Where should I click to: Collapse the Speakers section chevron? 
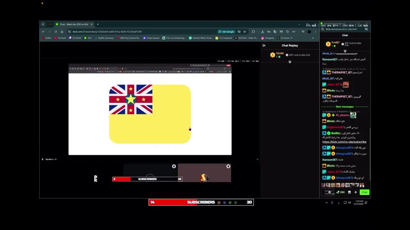point(257,159)
